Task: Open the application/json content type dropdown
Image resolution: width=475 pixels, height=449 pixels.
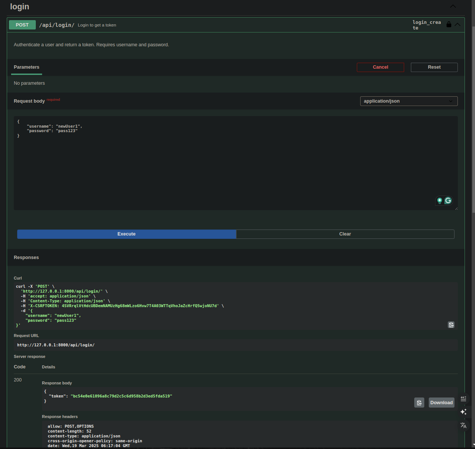Action: (x=409, y=101)
